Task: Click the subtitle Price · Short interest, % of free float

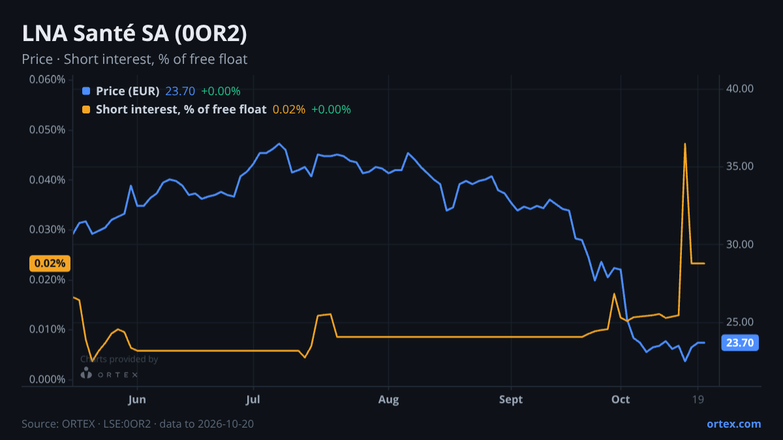Action: point(134,59)
